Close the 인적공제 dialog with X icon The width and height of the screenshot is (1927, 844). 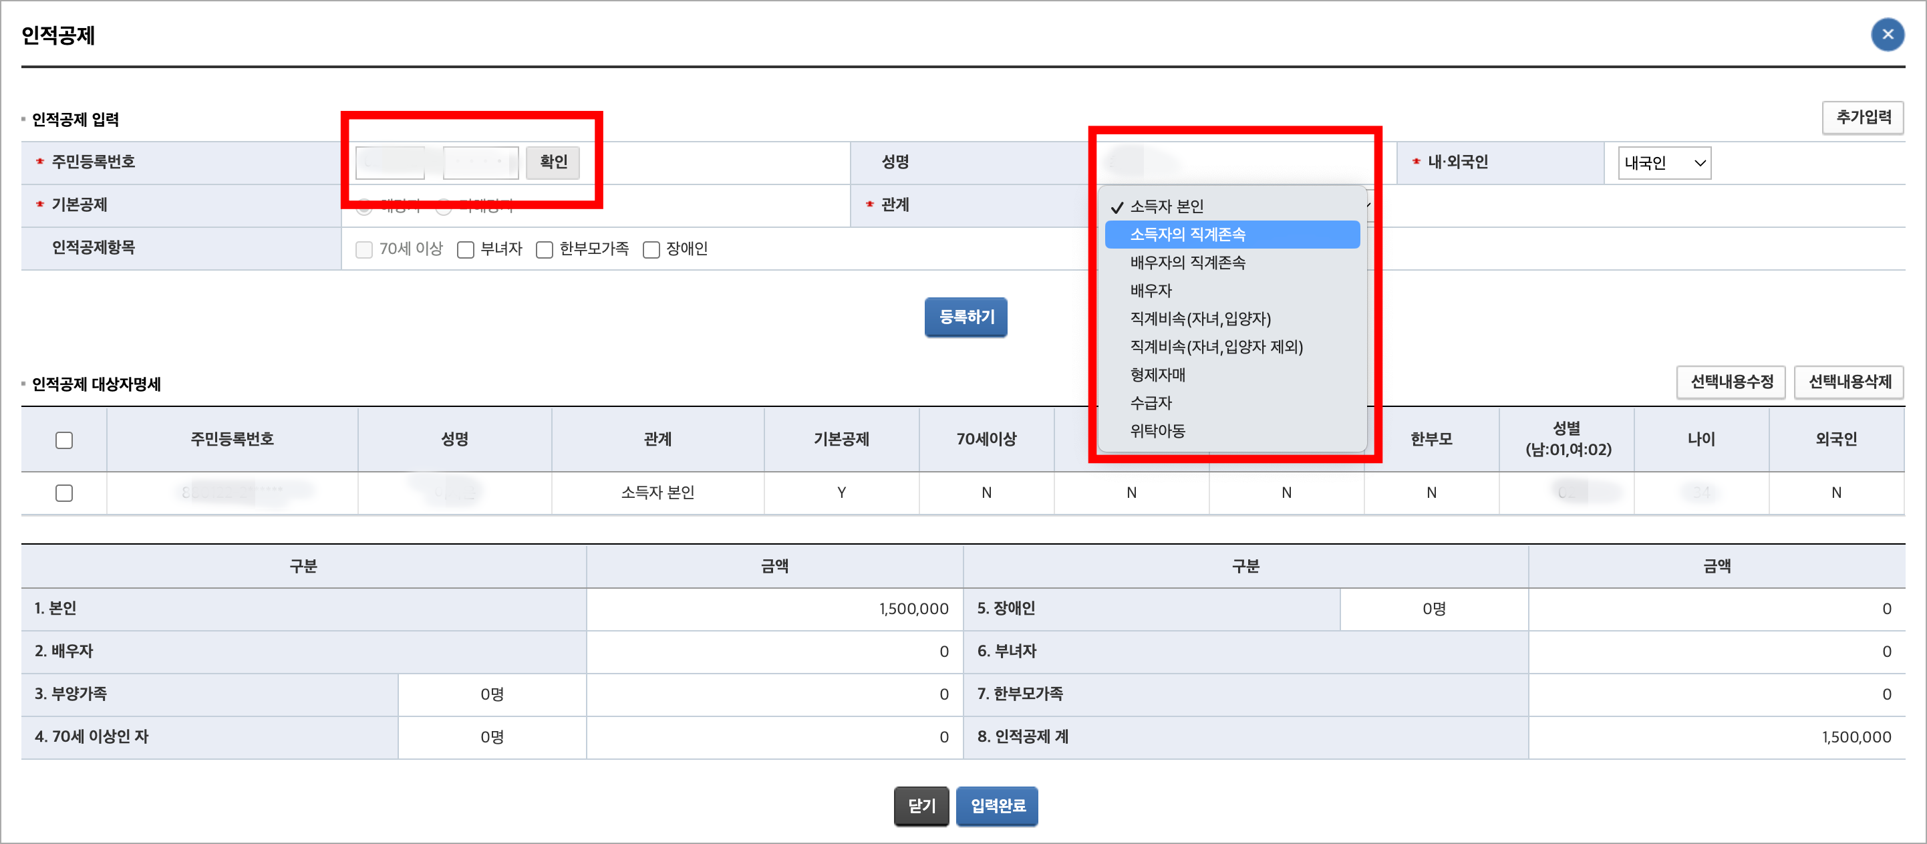1887,35
